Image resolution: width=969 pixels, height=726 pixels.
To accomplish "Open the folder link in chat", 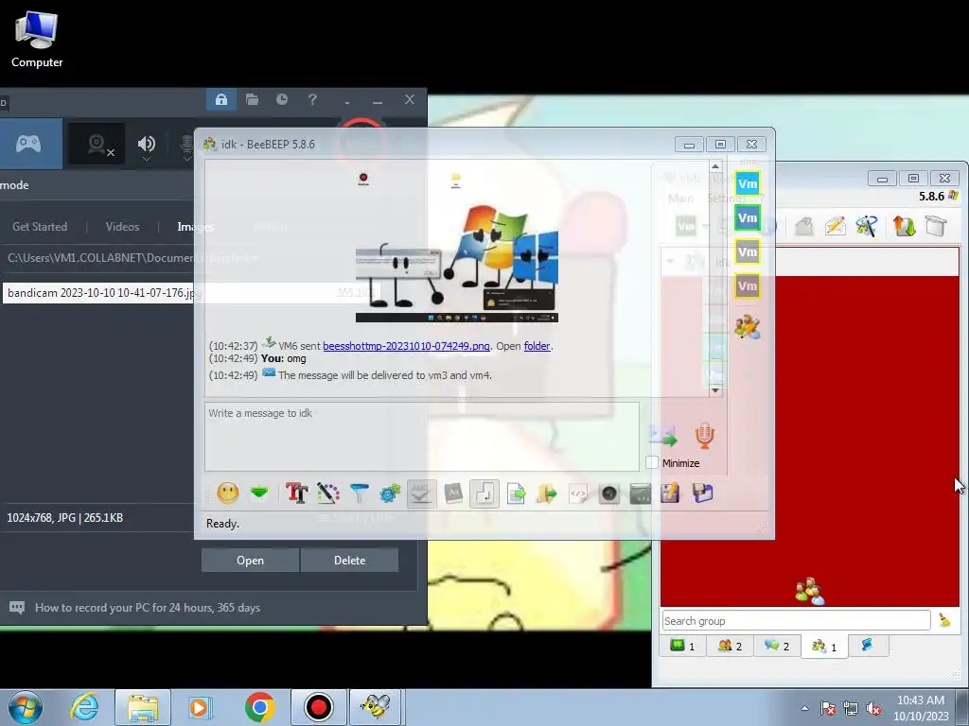I will [x=537, y=346].
